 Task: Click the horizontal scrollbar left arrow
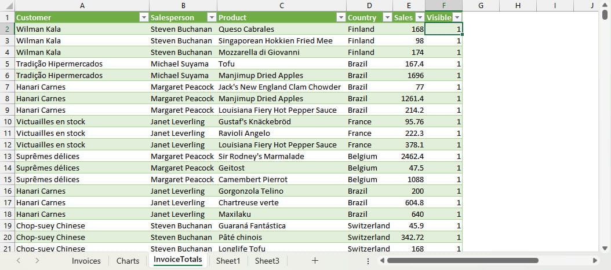382,261
